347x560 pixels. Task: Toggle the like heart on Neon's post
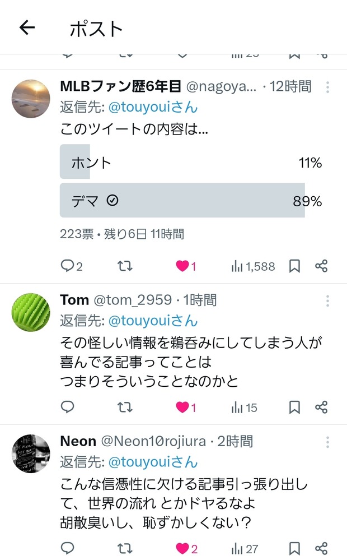(x=183, y=548)
